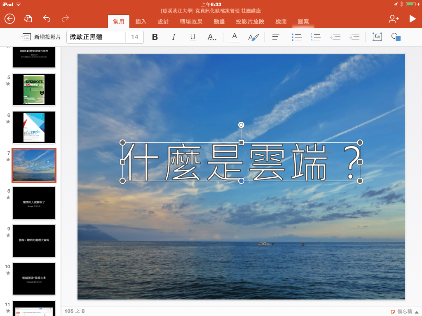Screen dimensions: 422x316
Task: Click the document title 從資訊化談檔案管理
Action: (218, 11)
